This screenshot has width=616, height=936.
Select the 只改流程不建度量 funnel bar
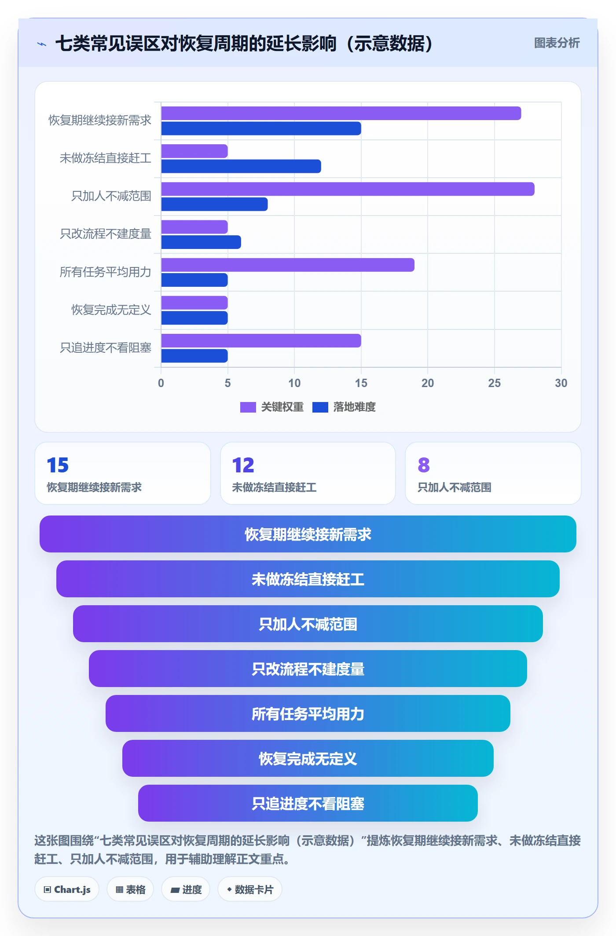coord(308,669)
